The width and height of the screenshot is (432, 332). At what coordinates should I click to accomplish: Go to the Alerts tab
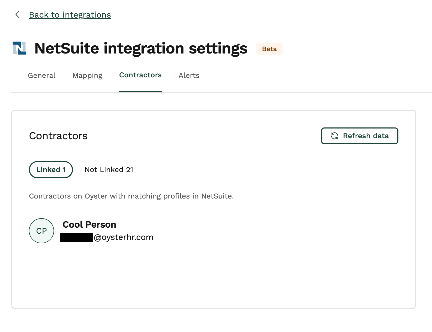pos(189,76)
